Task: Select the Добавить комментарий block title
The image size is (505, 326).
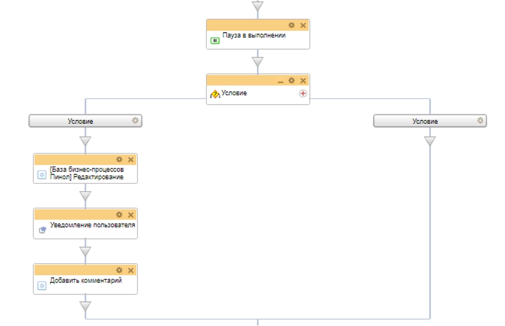Action: click(x=86, y=281)
